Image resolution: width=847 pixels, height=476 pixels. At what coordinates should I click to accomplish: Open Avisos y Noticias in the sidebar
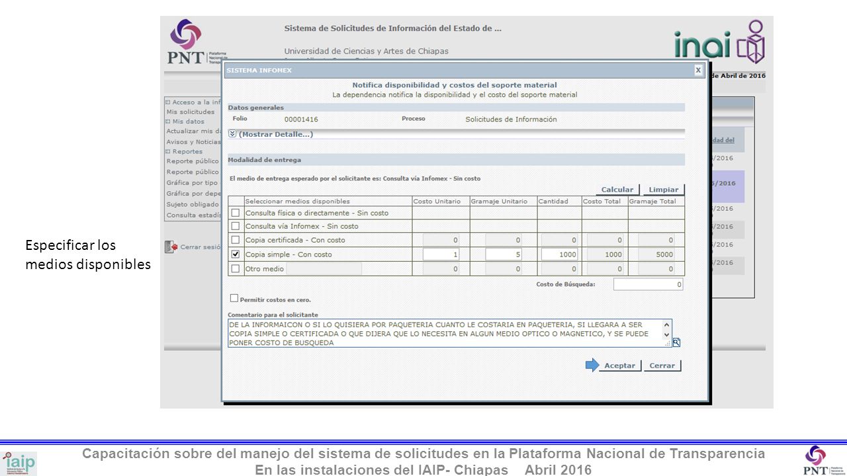click(193, 141)
